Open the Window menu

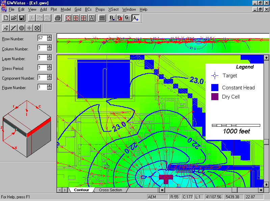129,9
